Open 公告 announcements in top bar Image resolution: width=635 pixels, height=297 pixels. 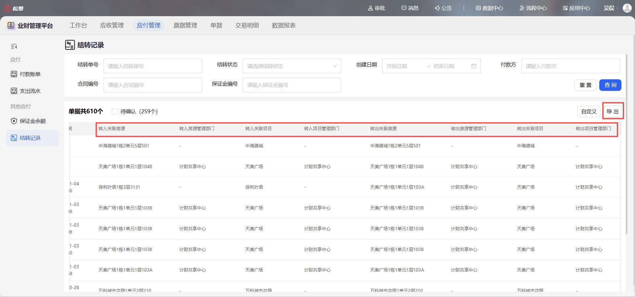443,8
